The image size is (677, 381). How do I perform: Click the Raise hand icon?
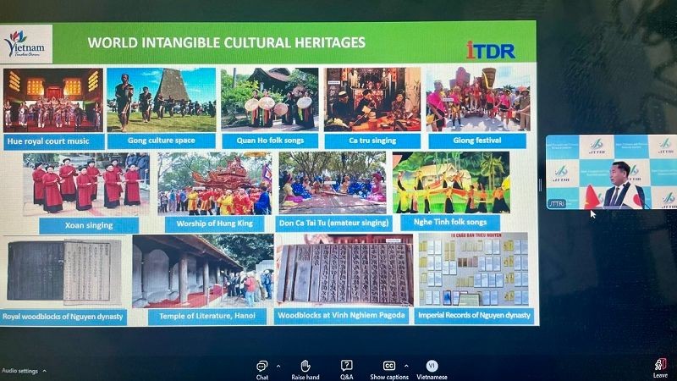(x=305, y=367)
